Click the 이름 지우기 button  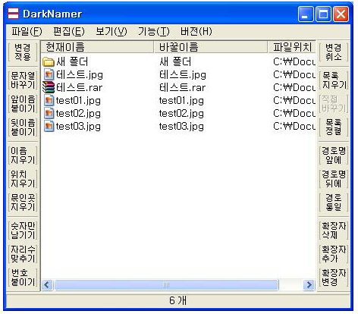[23, 155]
